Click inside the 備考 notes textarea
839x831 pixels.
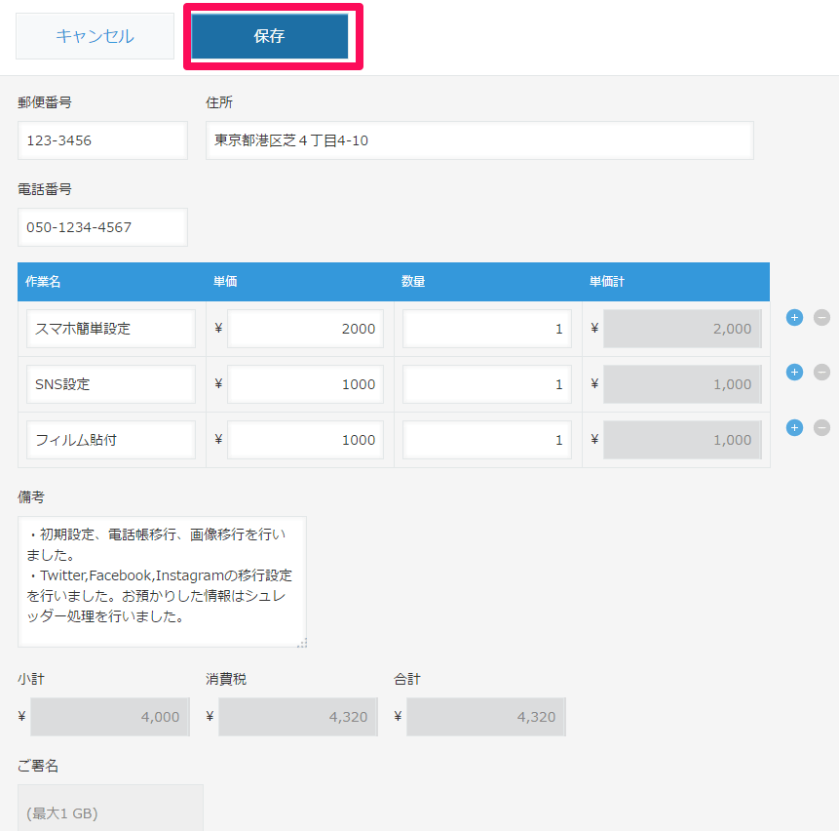click(x=162, y=580)
